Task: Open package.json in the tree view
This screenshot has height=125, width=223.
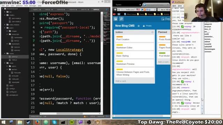Action: [x=14, y=95]
